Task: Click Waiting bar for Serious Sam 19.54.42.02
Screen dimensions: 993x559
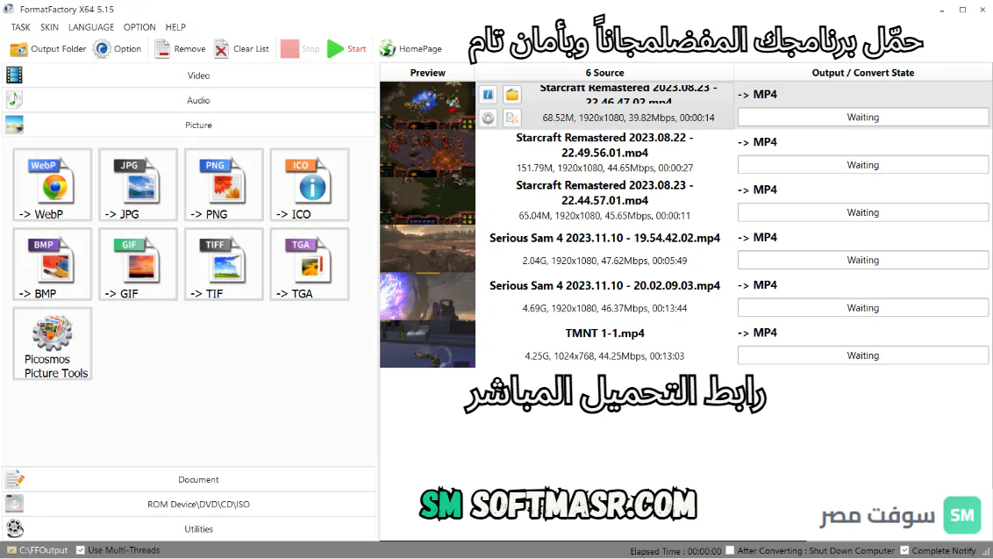Action: [x=863, y=260]
